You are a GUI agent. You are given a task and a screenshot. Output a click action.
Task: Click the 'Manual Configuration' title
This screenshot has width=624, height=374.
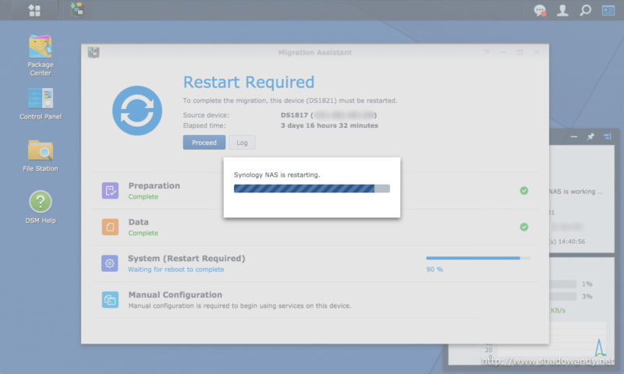(x=175, y=295)
